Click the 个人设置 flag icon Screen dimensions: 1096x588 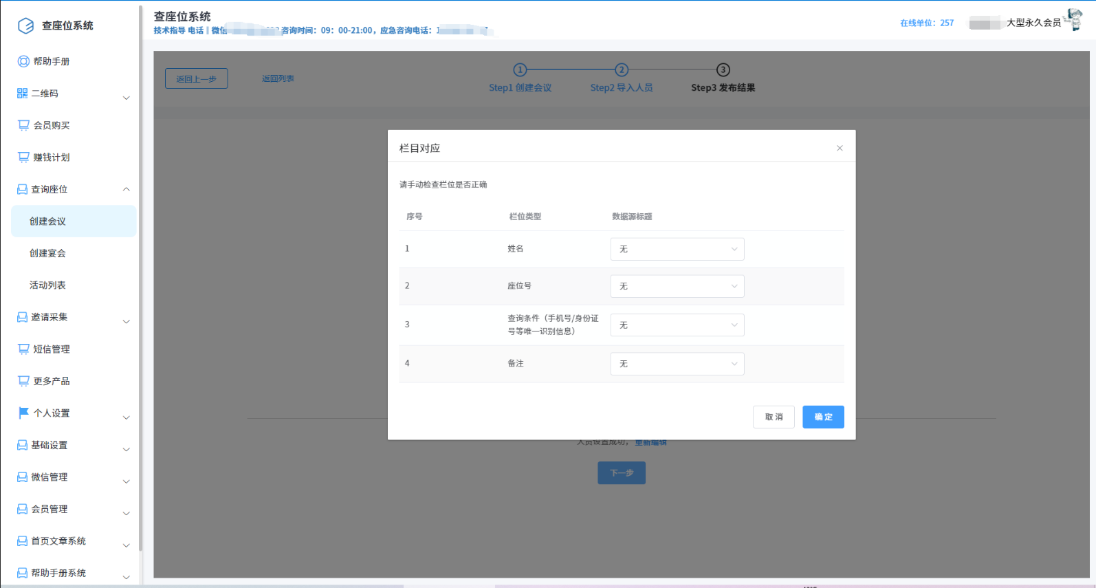[x=23, y=413]
